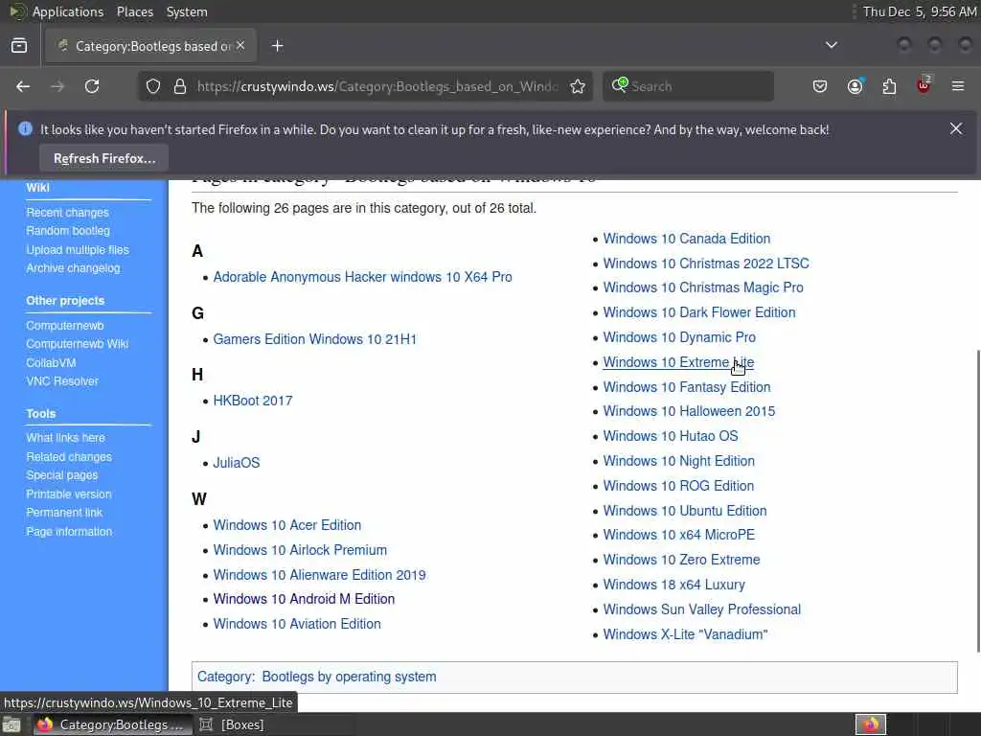
Task: Open the Save to Pocket icon
Action: click(x=820, y=86)
